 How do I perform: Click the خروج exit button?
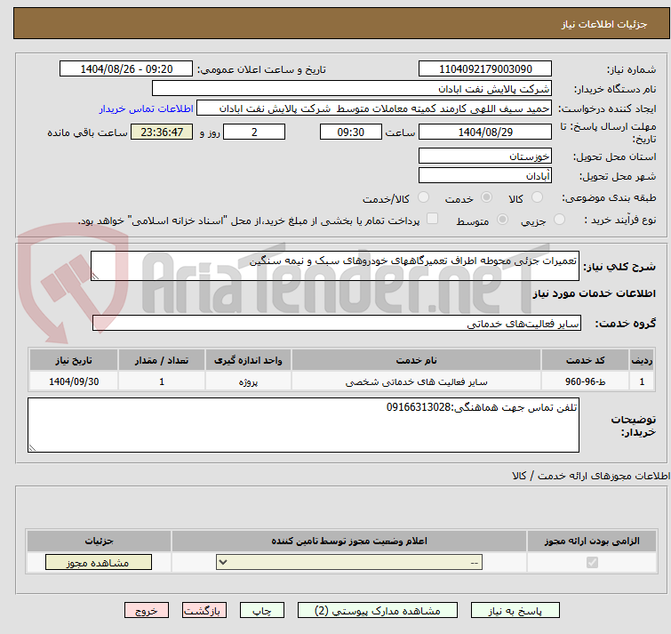(147, 611)
